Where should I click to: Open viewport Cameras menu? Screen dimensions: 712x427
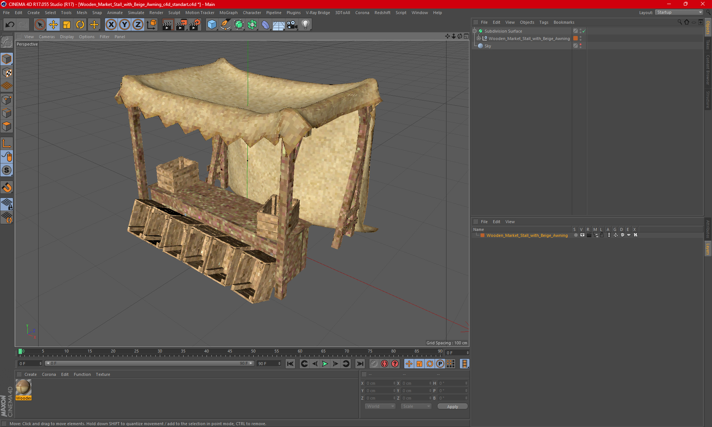[x=47, y=37]
